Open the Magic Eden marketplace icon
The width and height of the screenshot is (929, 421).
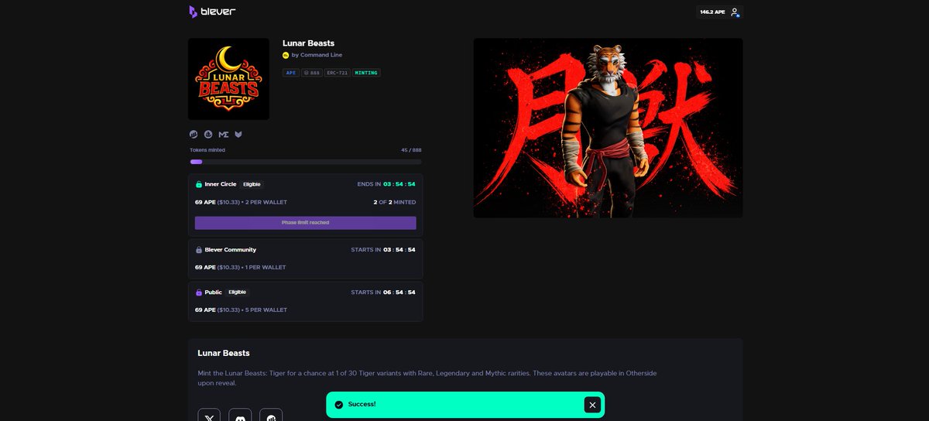(224, 134)
